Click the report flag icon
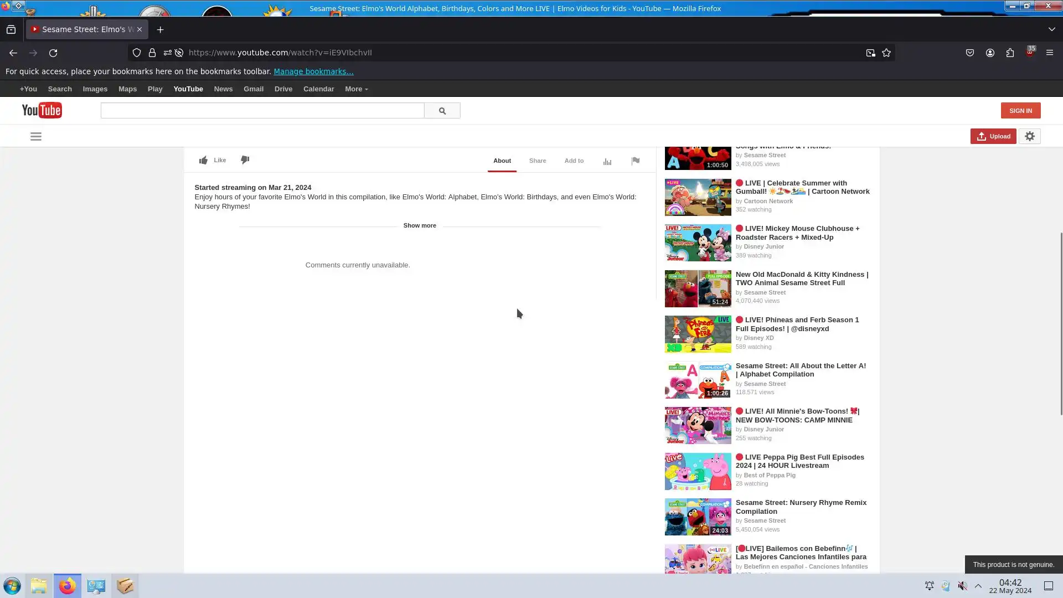The height and width of the screenshot is (598, 1063). pyautogui.click(x=636, y=161)
